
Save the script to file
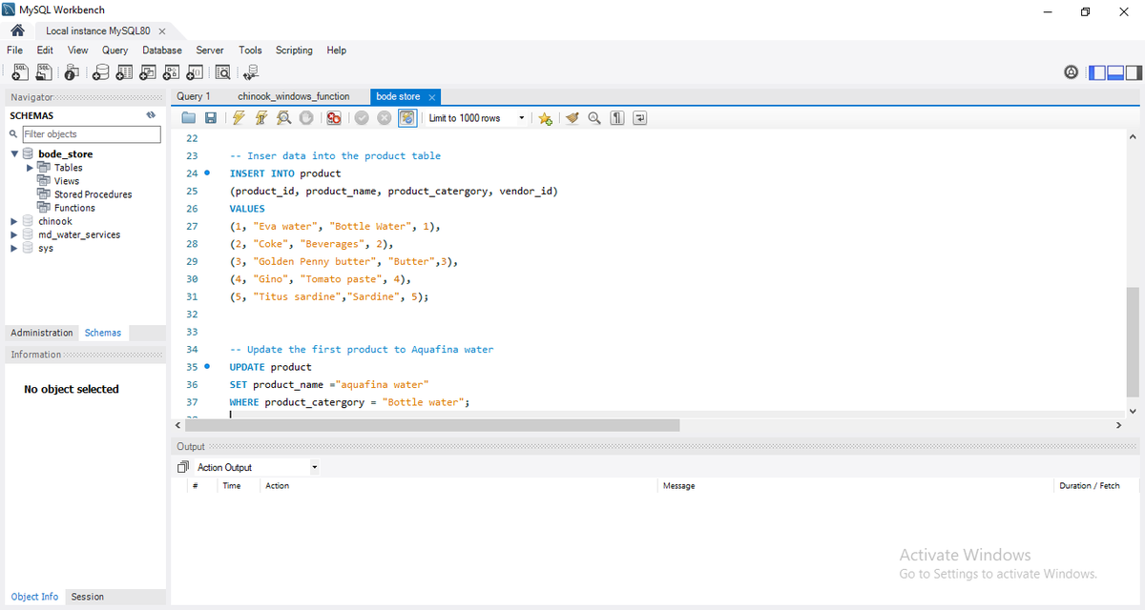coord(211,118)
